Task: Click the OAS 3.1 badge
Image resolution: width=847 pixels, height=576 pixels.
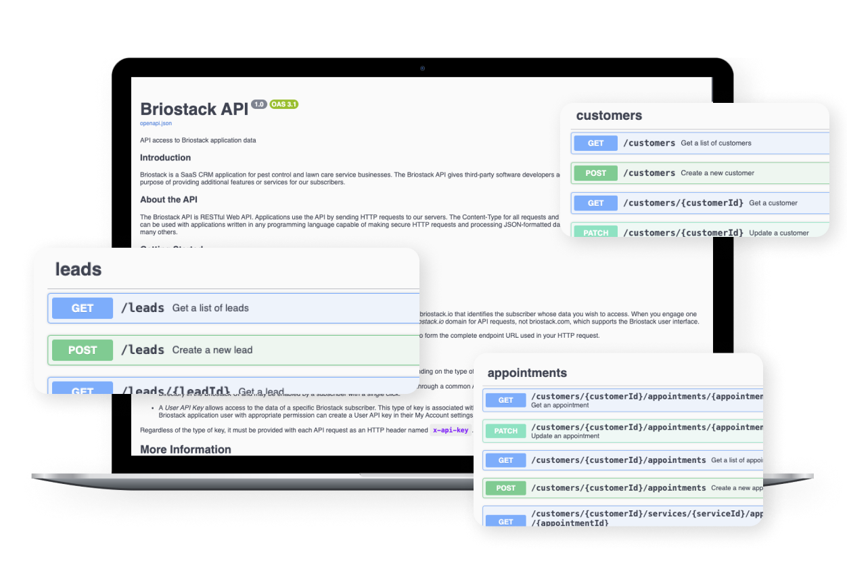Action: [x=284, y=104]
